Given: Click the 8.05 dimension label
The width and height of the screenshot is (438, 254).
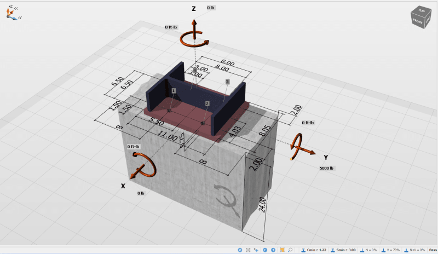Looking at the screenshot, I should (265, 131).
